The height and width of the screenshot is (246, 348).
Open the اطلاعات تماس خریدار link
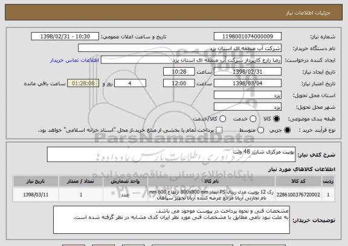pos(74,60)
